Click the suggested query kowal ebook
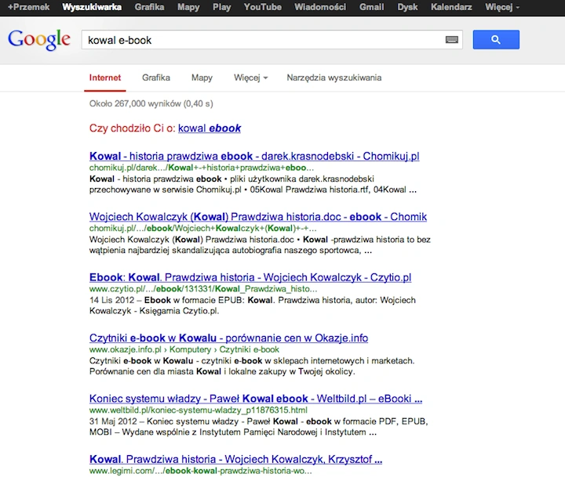This screenshot has width=565, height=477. [210, 128]
